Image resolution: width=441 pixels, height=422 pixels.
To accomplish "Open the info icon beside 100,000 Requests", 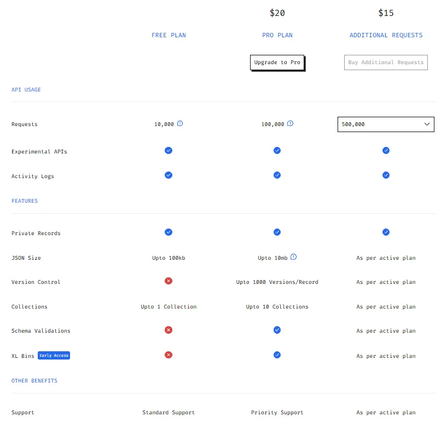I will (x=291, y=123).
